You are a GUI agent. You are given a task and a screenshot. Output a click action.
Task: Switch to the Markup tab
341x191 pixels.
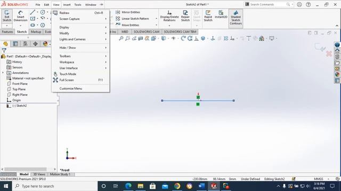pyautogui.click(x=36, y=32)
